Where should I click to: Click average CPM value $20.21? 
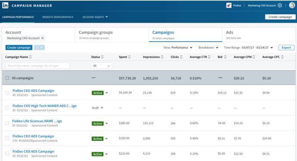(x=239, y=78)
